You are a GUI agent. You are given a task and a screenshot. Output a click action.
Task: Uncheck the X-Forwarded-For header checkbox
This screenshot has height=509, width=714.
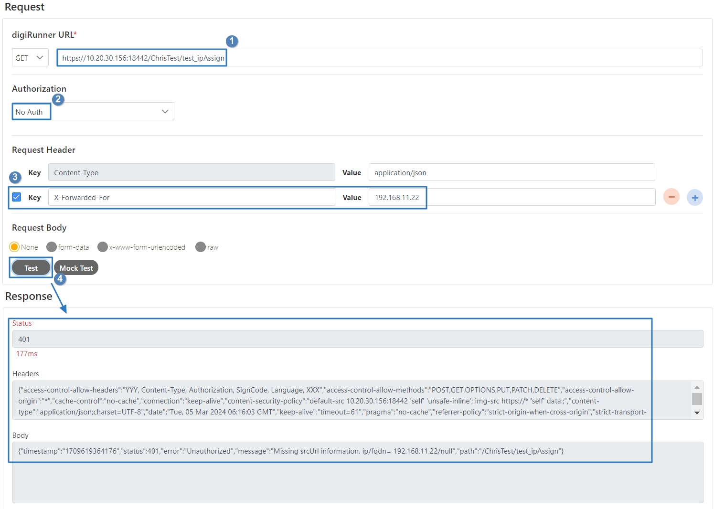click(x=17, y=197)
